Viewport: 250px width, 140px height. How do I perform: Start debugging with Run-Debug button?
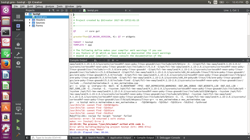click(x=18, y=128)
